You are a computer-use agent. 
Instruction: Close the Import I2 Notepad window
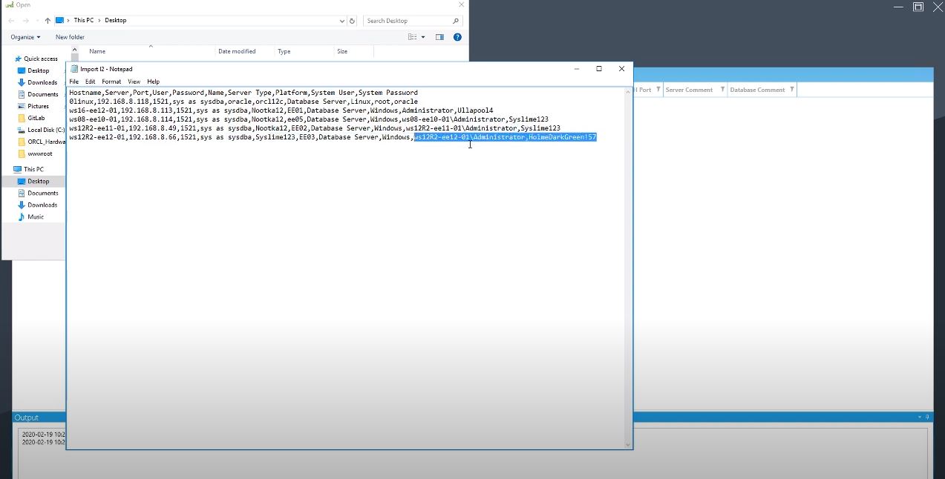point(621,69)
